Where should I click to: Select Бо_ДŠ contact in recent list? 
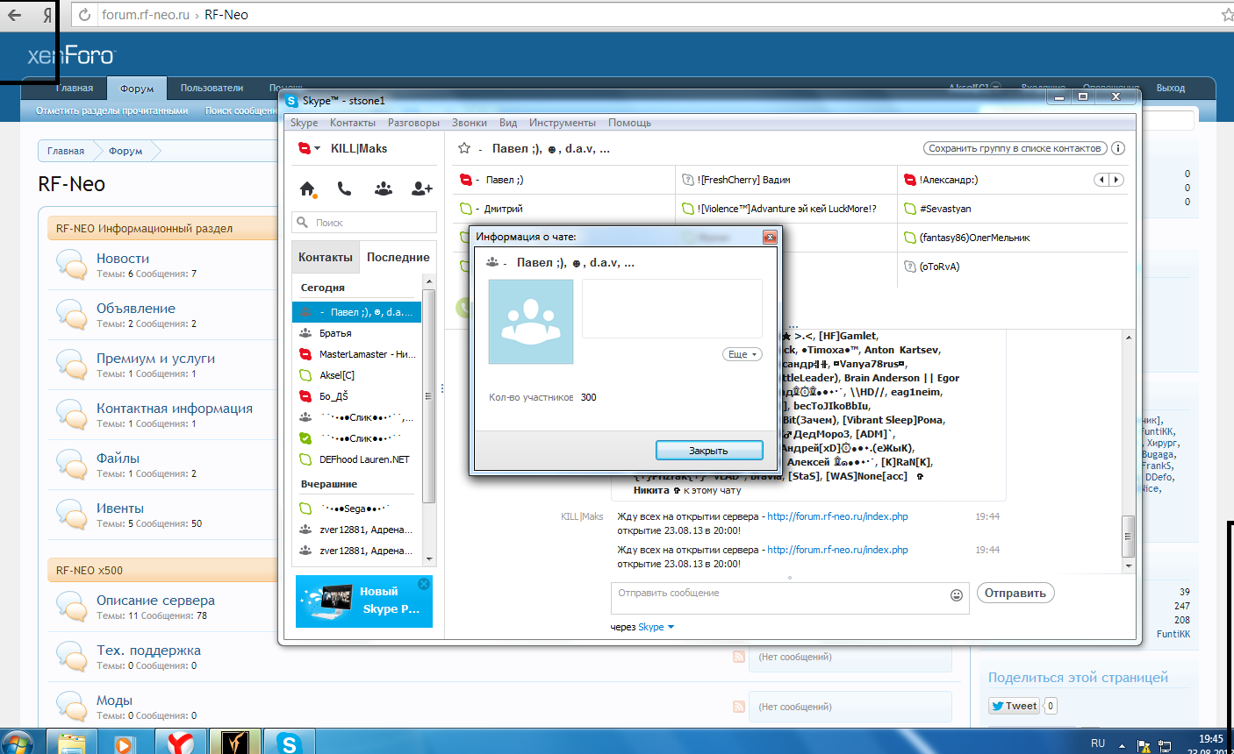[x=357, y=396]
